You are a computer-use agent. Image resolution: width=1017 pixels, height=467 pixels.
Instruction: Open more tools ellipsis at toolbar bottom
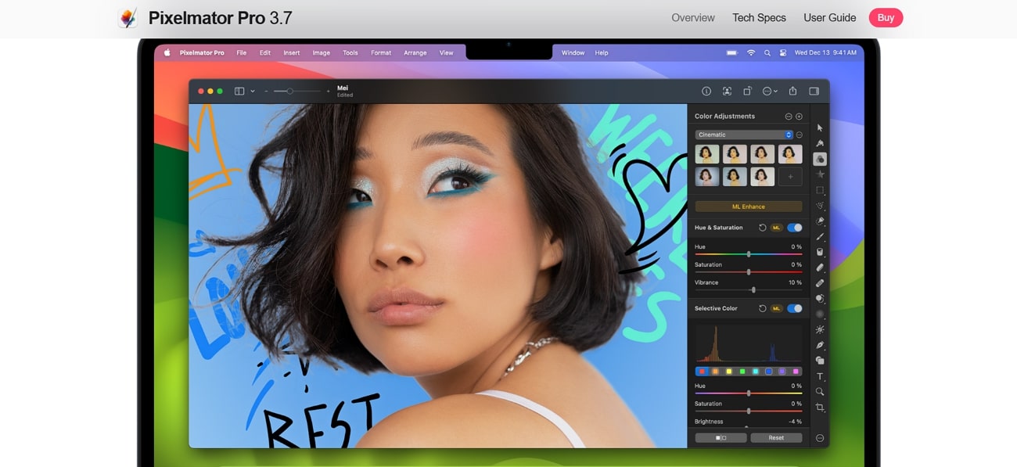[x=820, y=438]
